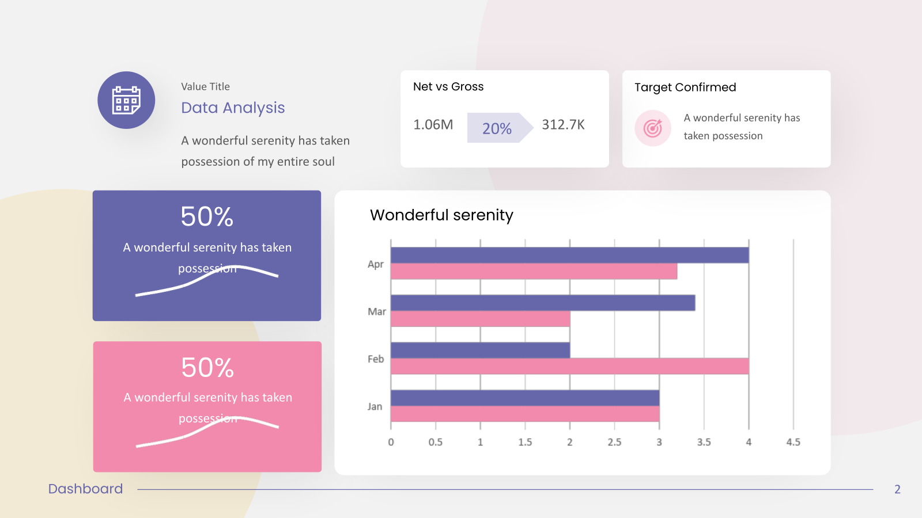Click the 'Dashboard' footer label
922x518 pixels.
(x=85, y=489)
